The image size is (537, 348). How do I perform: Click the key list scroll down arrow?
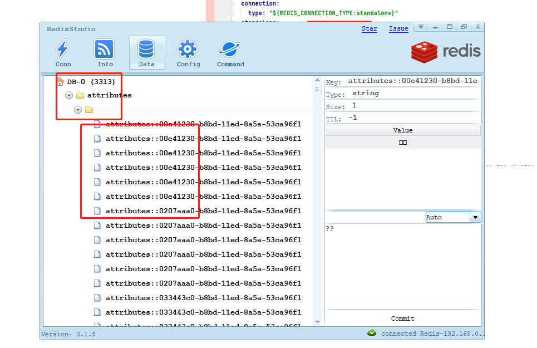[318, 322]
